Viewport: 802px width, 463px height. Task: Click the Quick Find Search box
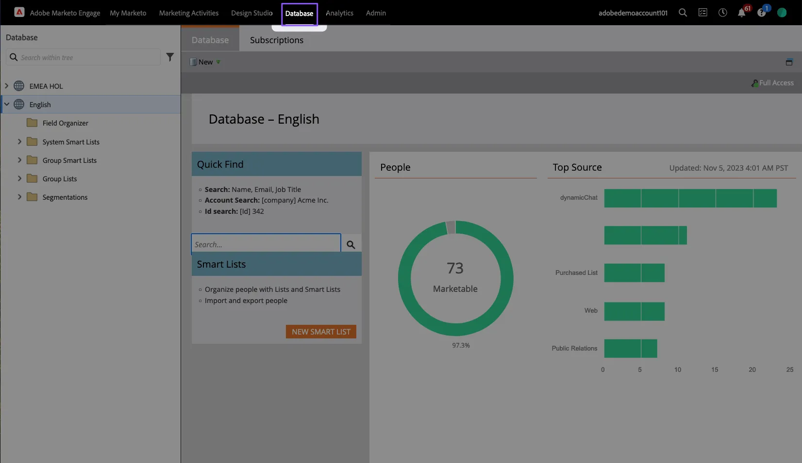[266, 244]
